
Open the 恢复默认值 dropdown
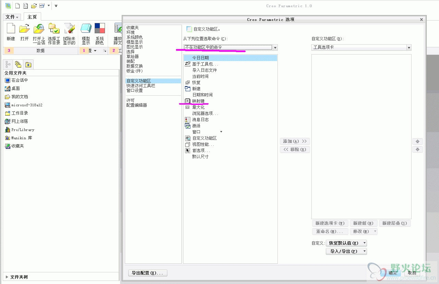[x=346, y=243]
